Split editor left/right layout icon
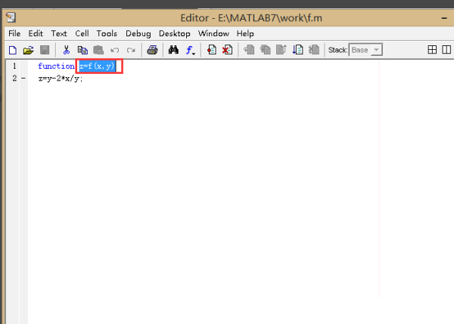 (446, 50)
